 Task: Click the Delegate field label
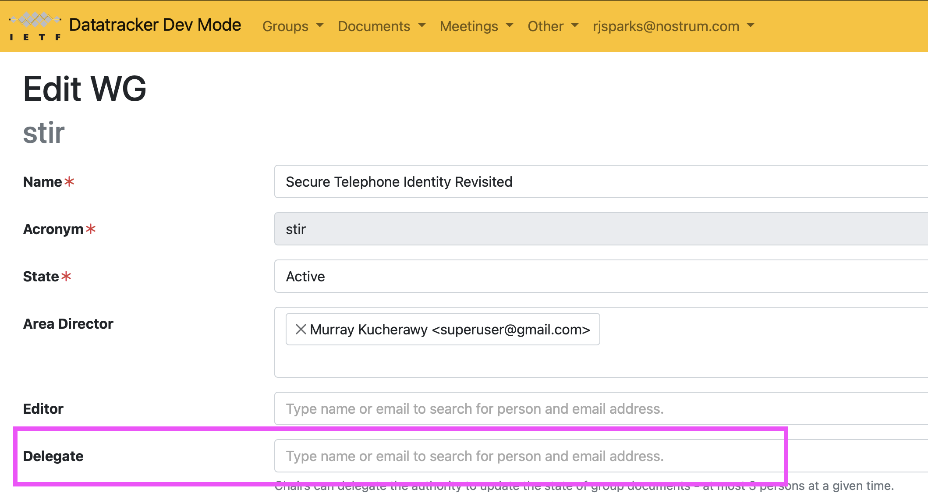pos(53,456)
